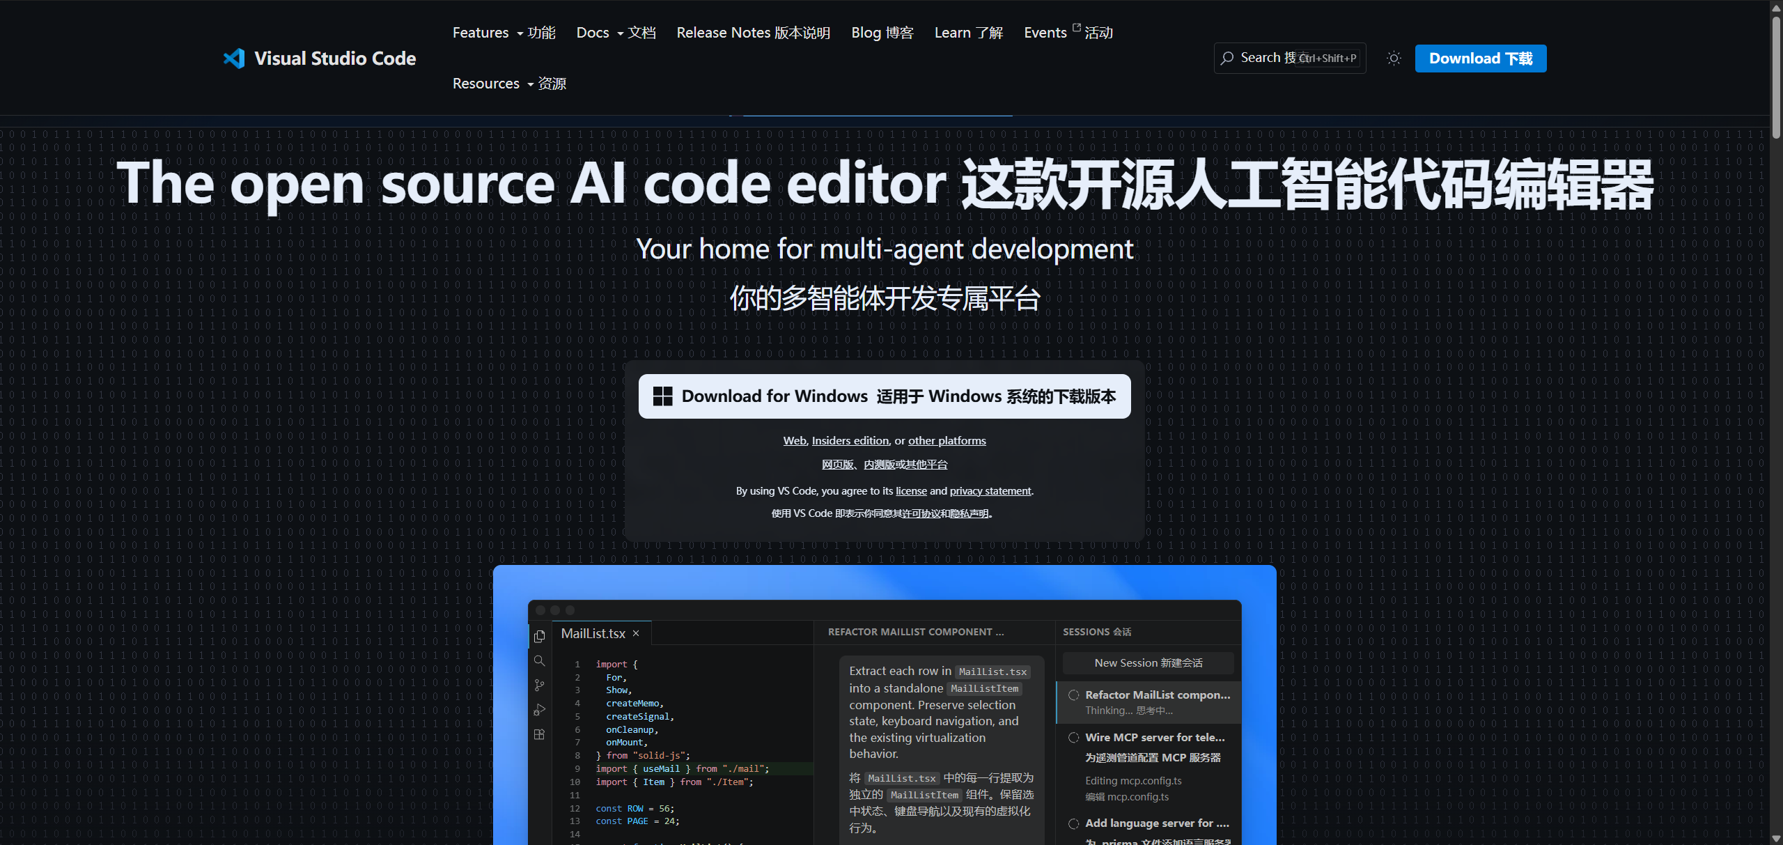This screenshot has width=1783, height=845.
Task: Click the 'Editing mcp.config.ts' status text
Action: (1133, 781)
